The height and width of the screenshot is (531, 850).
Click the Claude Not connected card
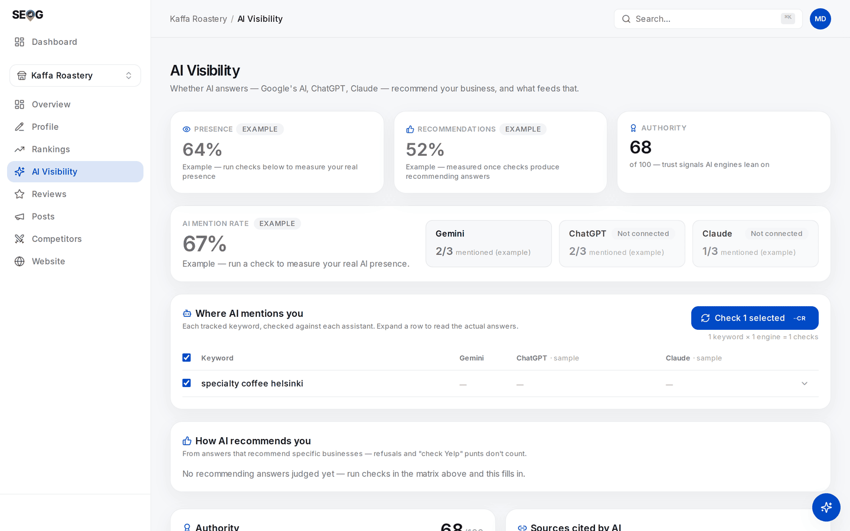[x=756, y=244]
